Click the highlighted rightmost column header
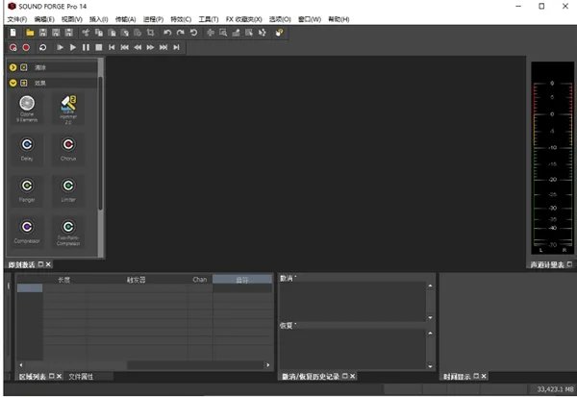Screen dimensions: 577x397 coord(242,280)
